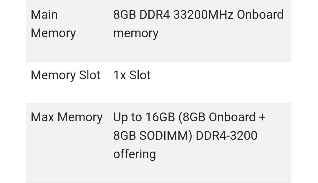
Task: Click the word "Slot" in "Memory Slot" label
Action: click(x=90, y=75)
